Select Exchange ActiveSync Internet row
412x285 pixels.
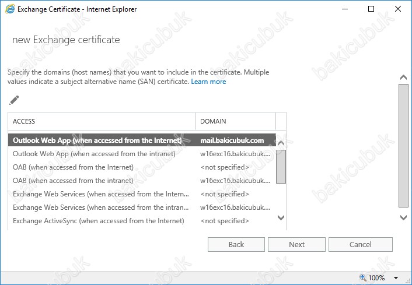click(142, 221)
